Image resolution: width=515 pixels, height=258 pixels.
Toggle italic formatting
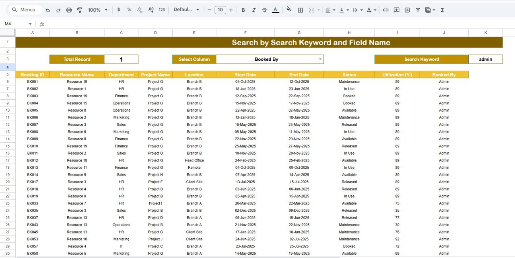254,10
